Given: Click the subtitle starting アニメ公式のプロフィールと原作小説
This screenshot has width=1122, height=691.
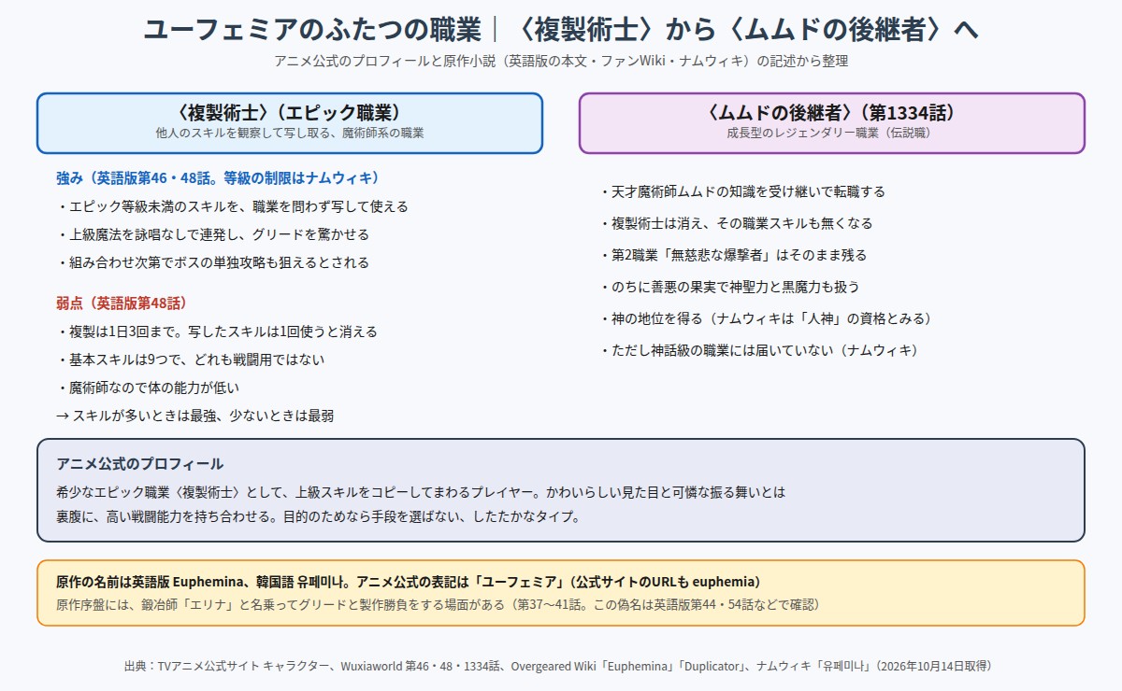Looking at the screenshot, I should pos(561,62).
